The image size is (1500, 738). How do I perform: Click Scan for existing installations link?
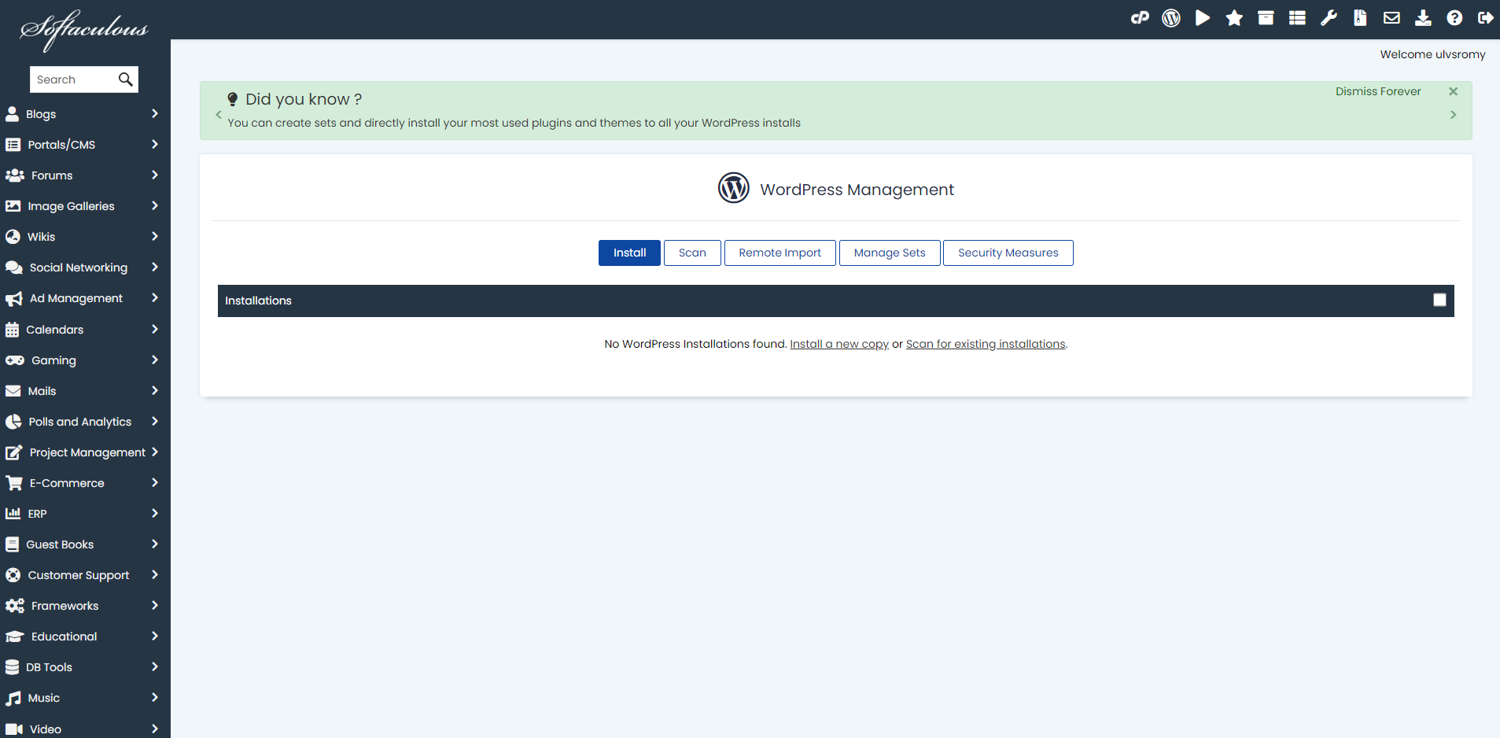coord(985,344)
